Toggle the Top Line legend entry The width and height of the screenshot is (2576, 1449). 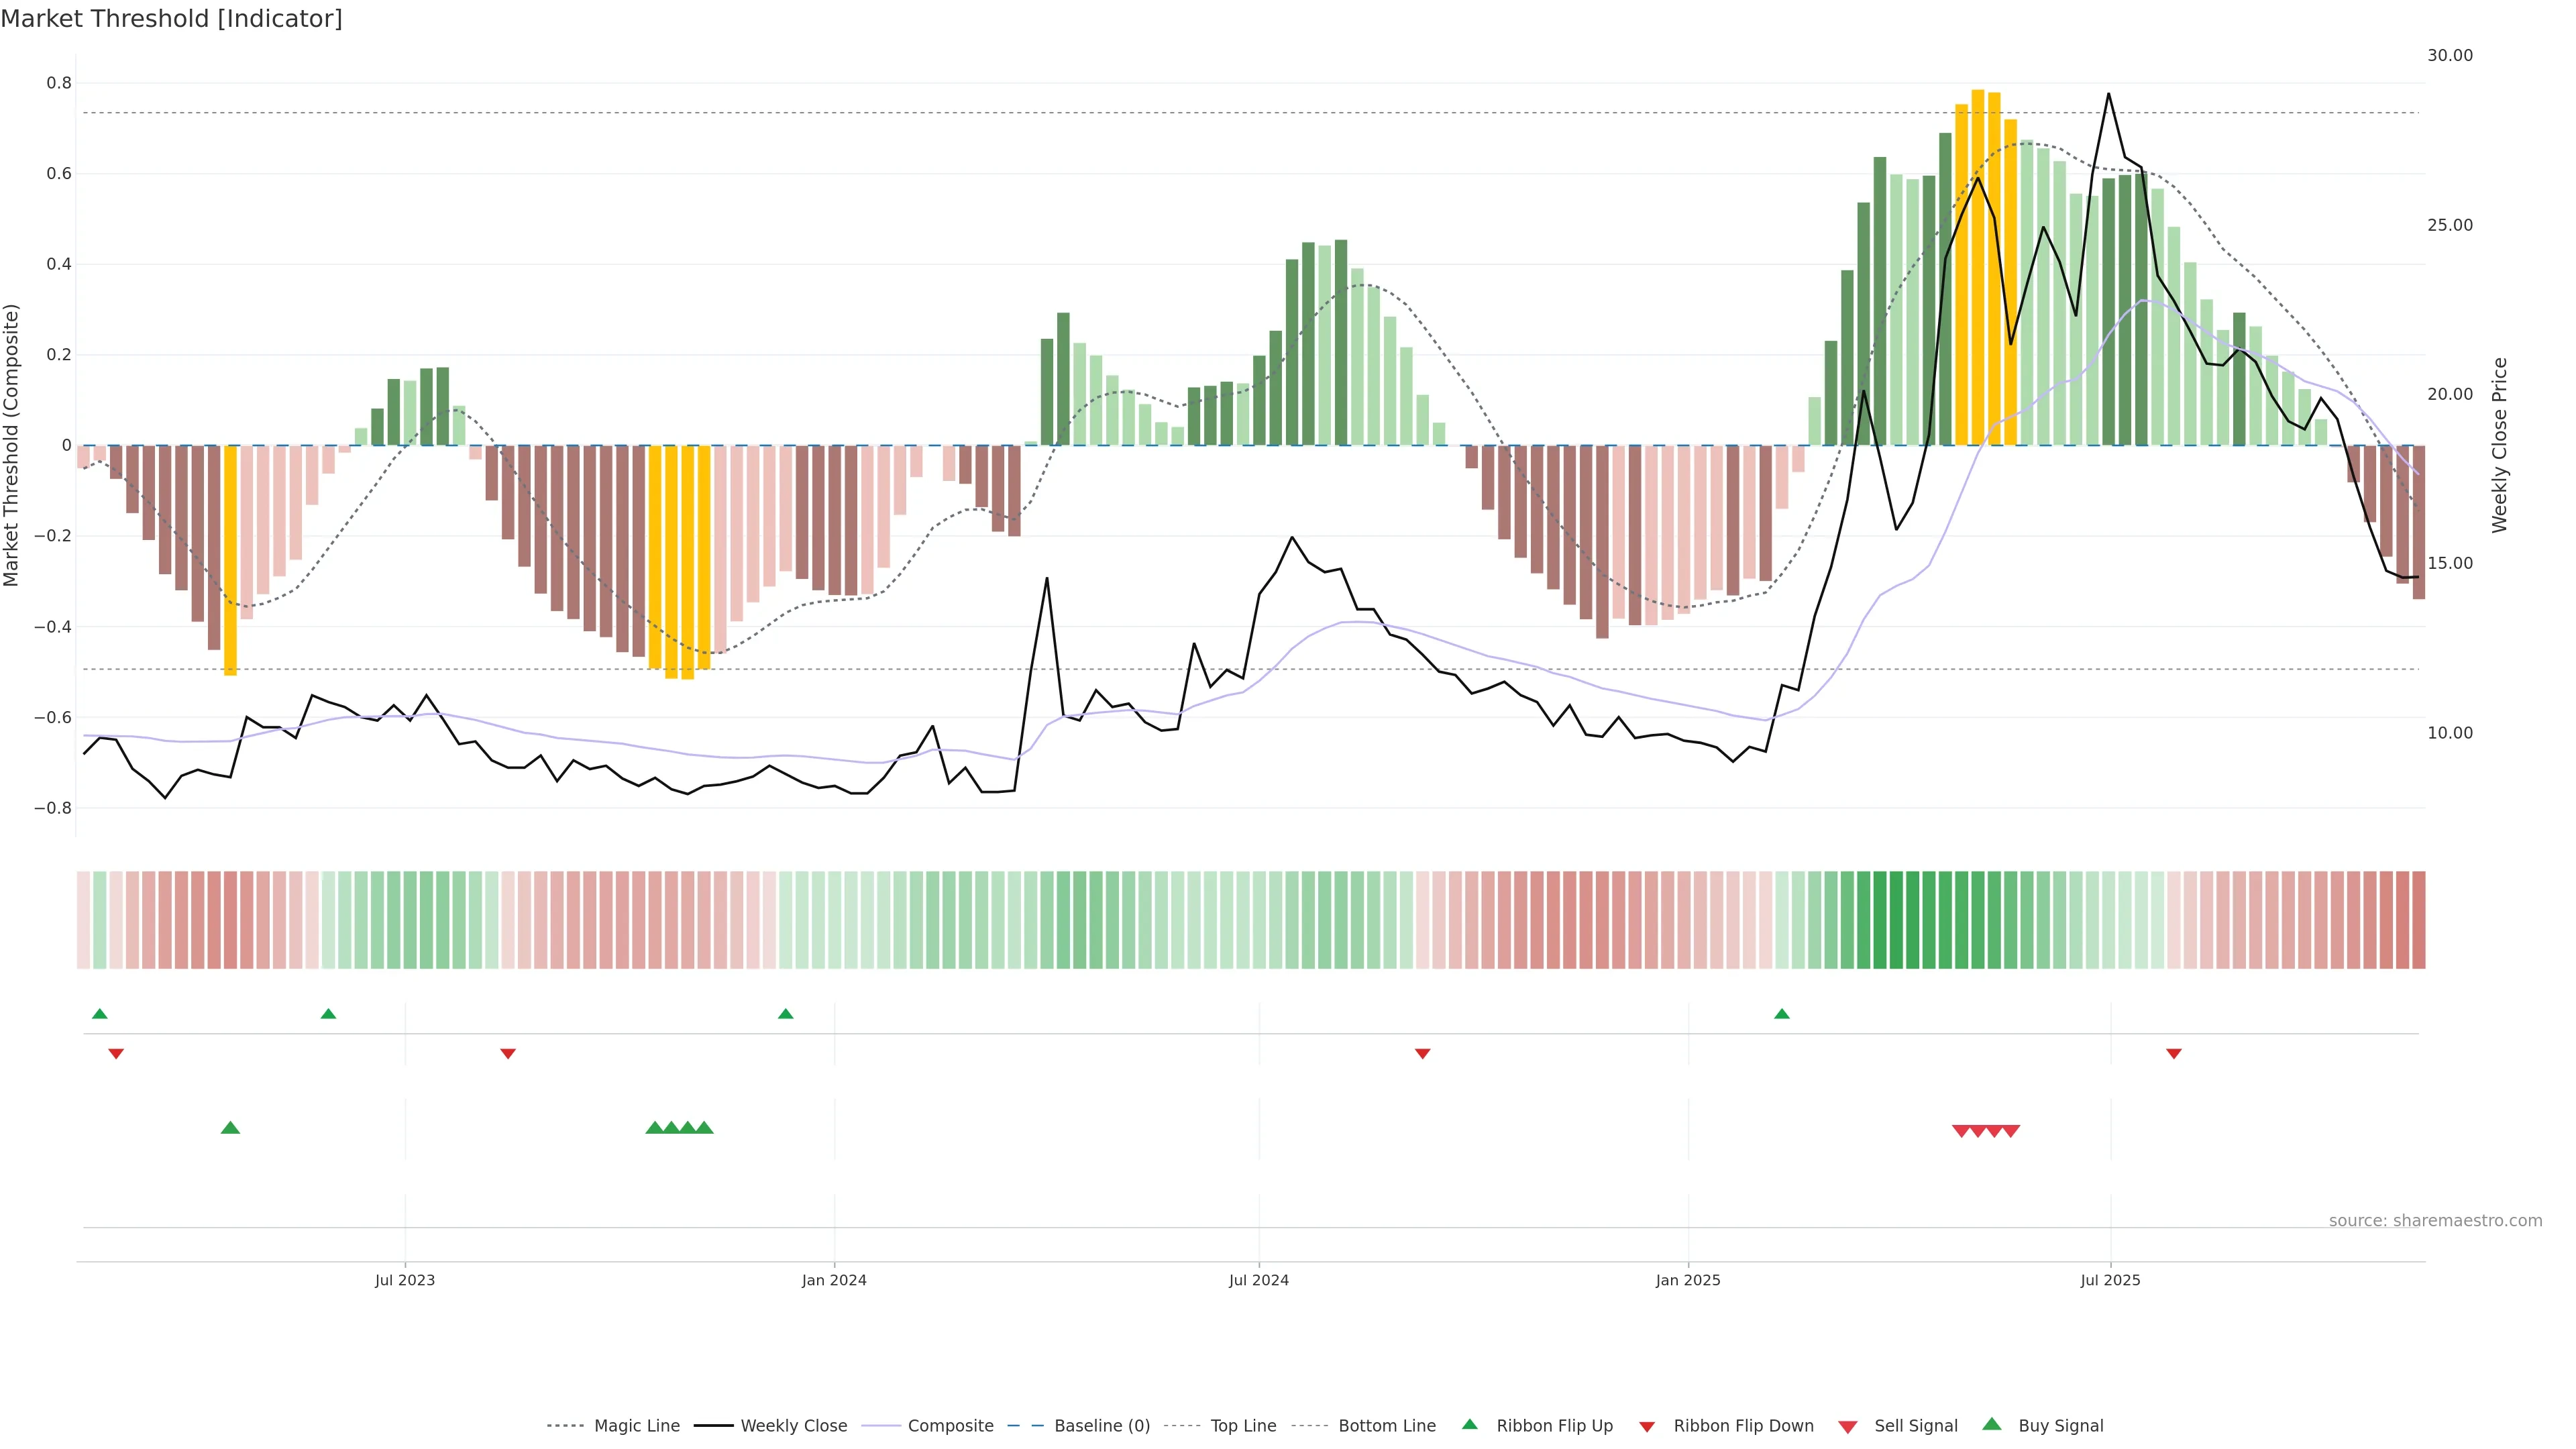[x=1242, y=1426]
